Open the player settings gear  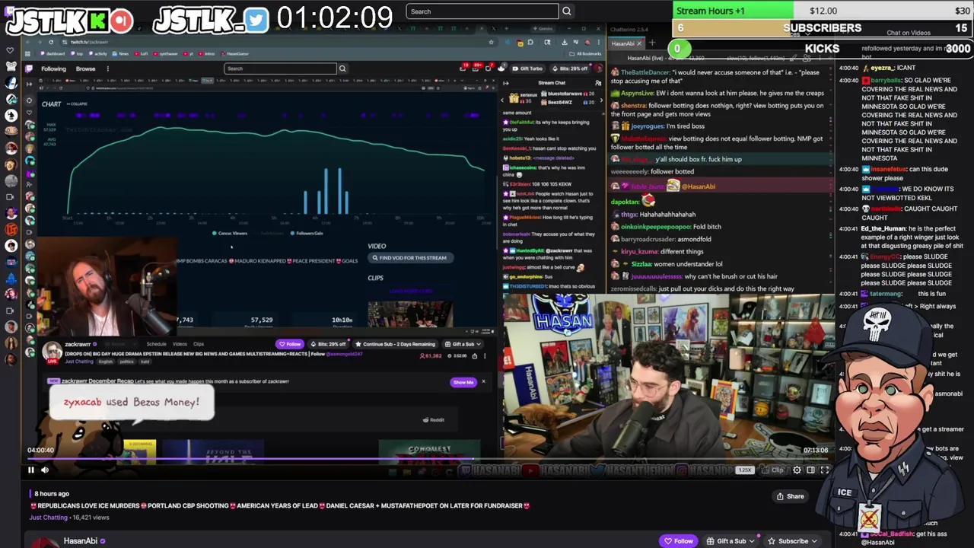coord(797,470)
